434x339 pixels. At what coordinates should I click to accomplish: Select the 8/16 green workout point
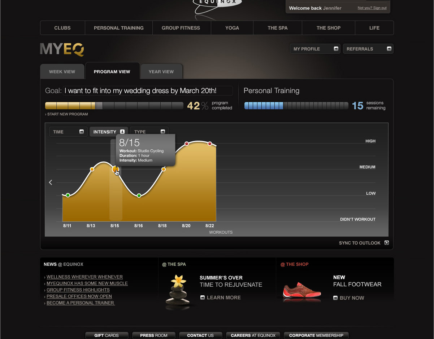tap(139, 195)
